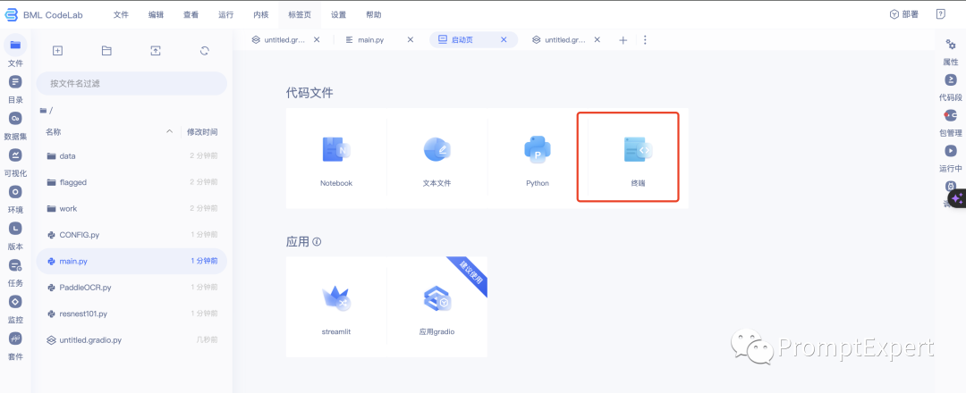Viewport: 966px width, 393px height.
Task: Open the 标签页 menu
Action: coord(300,15)
